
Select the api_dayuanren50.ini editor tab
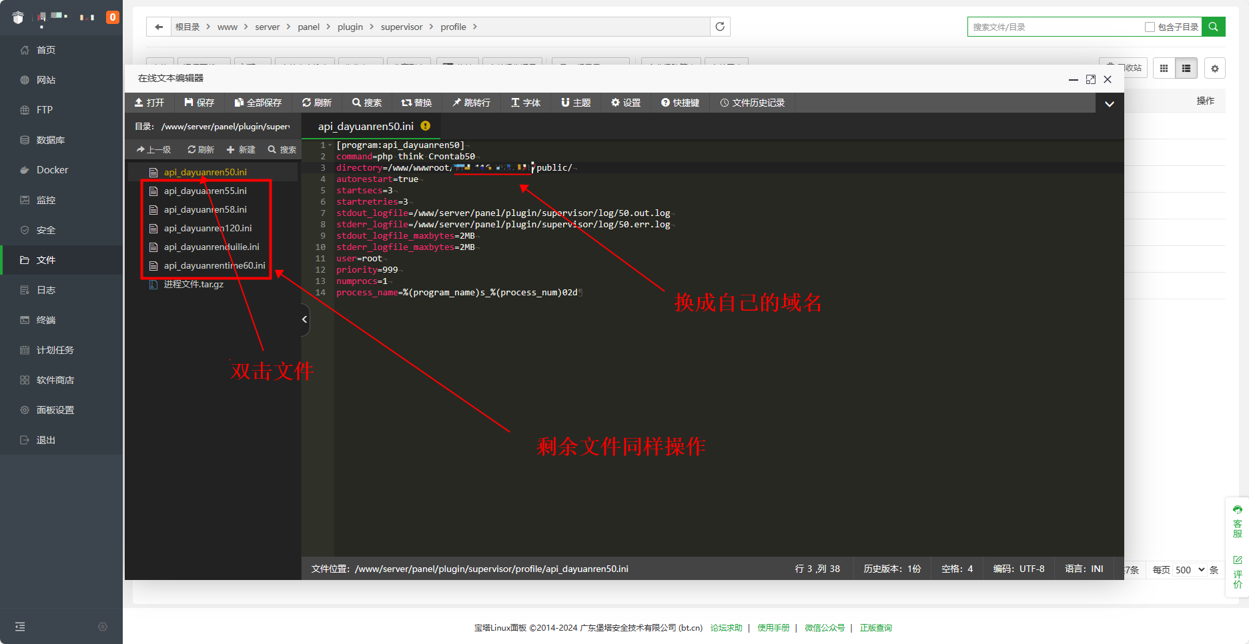366,126
